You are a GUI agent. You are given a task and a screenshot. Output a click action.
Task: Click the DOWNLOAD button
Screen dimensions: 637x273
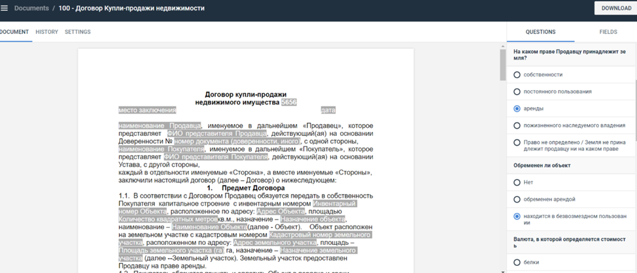pyautogui.click(x=615, y=8)
